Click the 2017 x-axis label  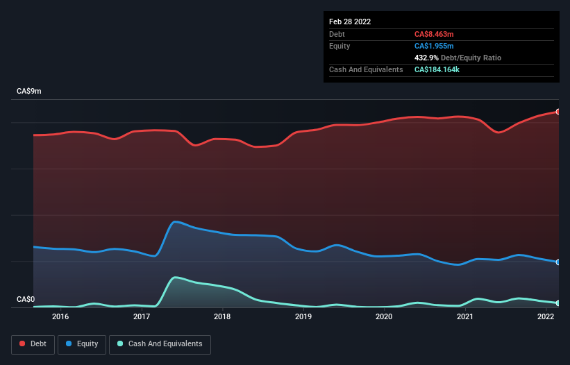point(142,316)
